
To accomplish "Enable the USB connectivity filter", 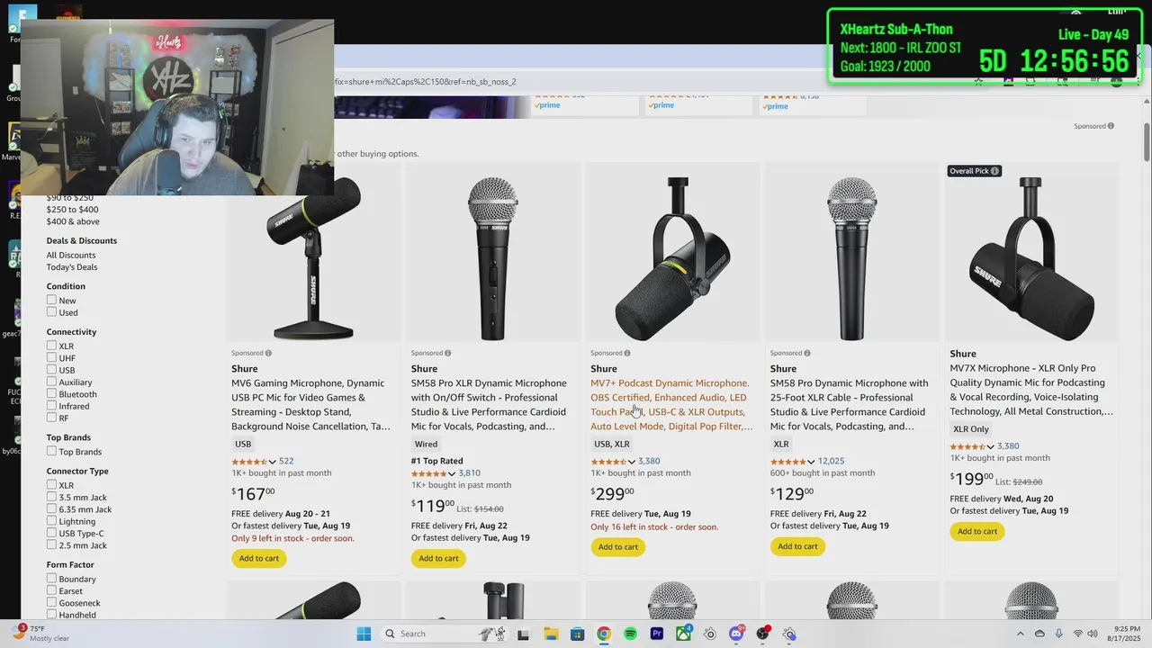I will (x=51, y=370).
